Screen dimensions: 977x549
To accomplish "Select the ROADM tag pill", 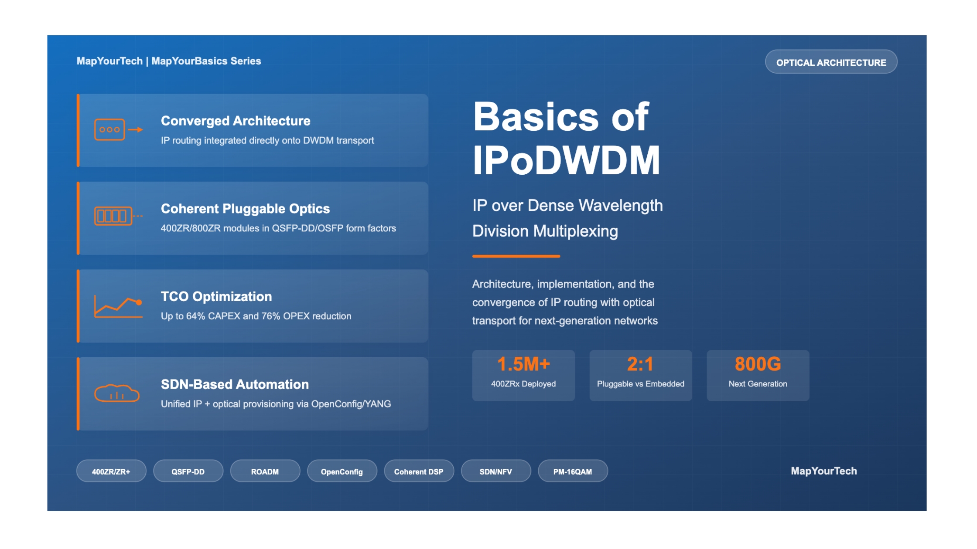I will [265, 471].
